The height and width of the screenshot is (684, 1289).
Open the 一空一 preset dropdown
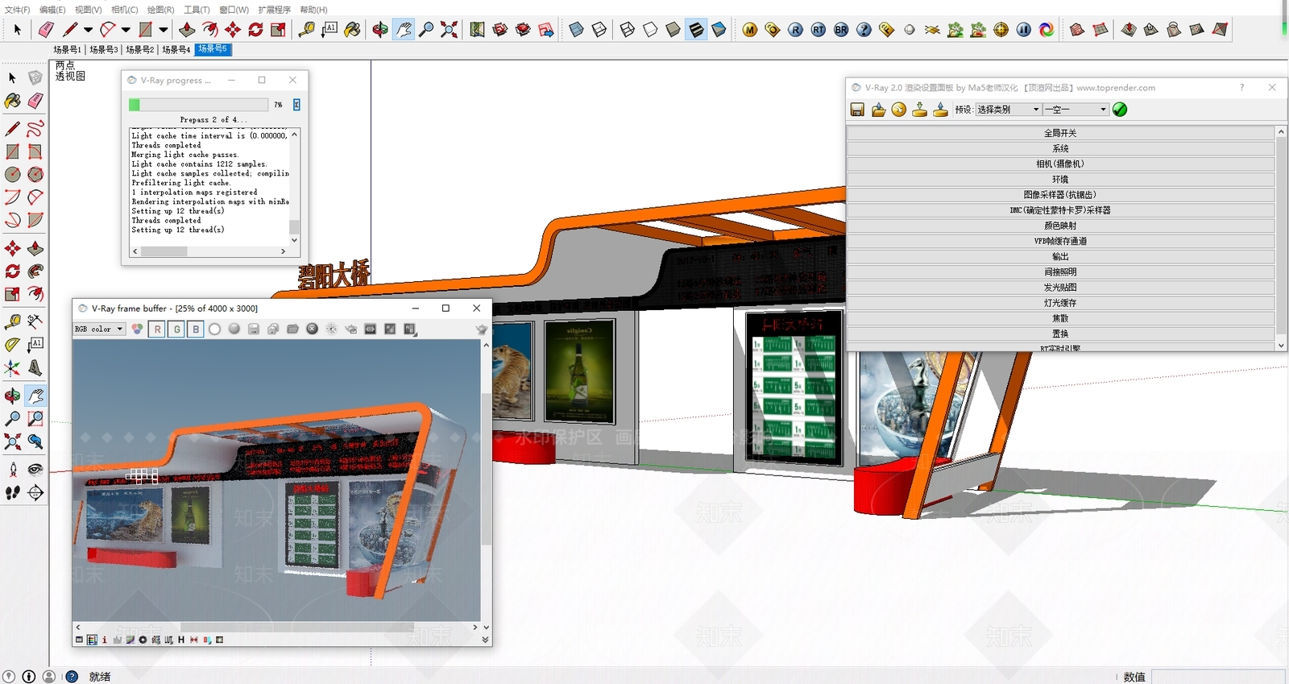tap(1076, 110)
